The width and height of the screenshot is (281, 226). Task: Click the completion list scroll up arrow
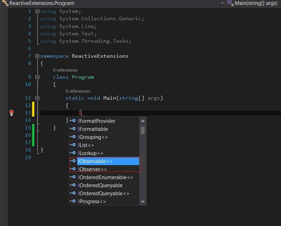click(143, 121)
